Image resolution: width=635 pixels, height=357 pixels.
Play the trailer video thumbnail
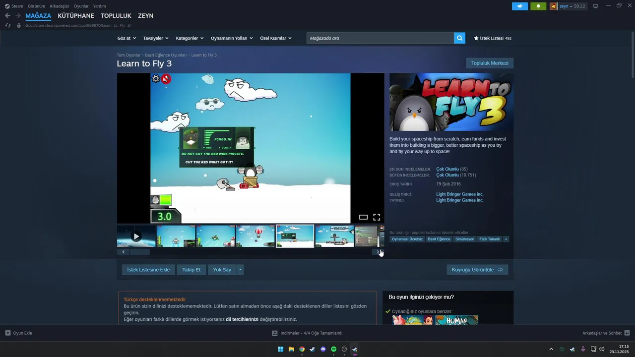point(136,236)
